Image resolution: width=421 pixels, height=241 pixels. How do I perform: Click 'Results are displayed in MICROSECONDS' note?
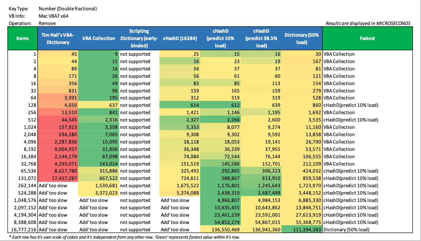pyautogui.click(x=368, y=23)
